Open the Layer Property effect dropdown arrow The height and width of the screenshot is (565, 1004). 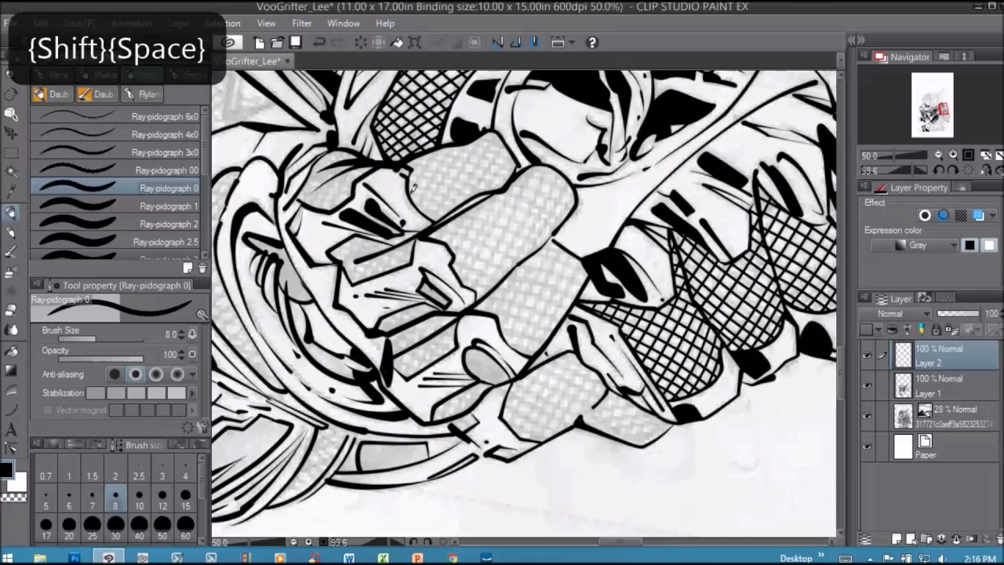tap(992, 215)
